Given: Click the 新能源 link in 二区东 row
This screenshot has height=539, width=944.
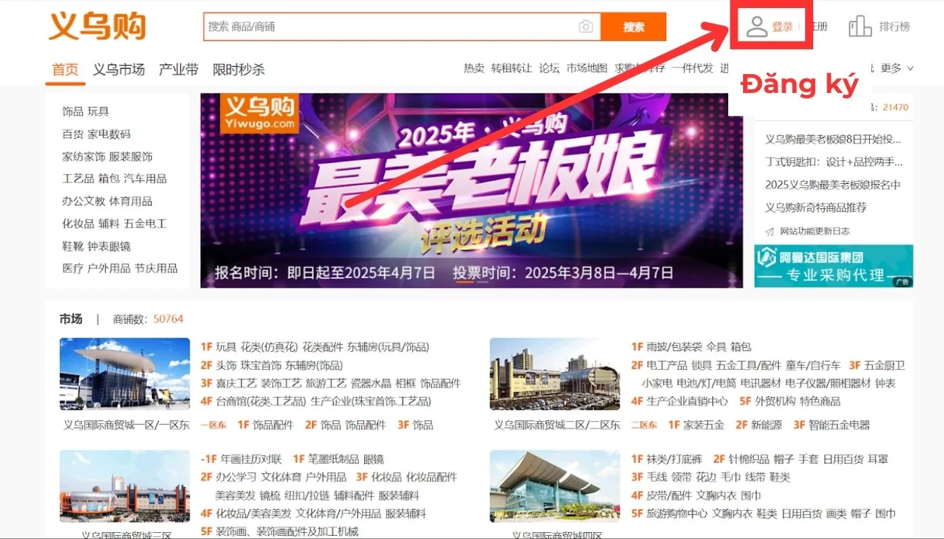Looking at the screenshot, I should tap(767, 425).
